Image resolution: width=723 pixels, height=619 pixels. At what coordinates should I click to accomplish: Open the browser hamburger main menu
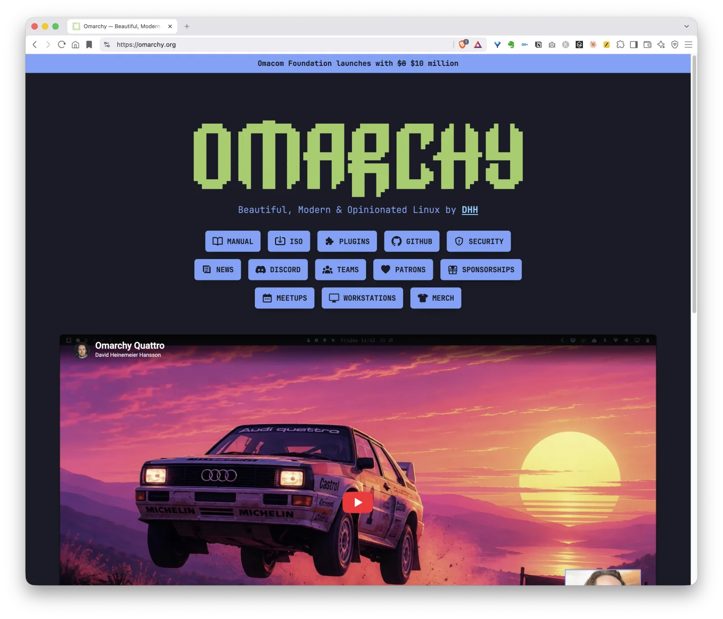coord(688,44)
